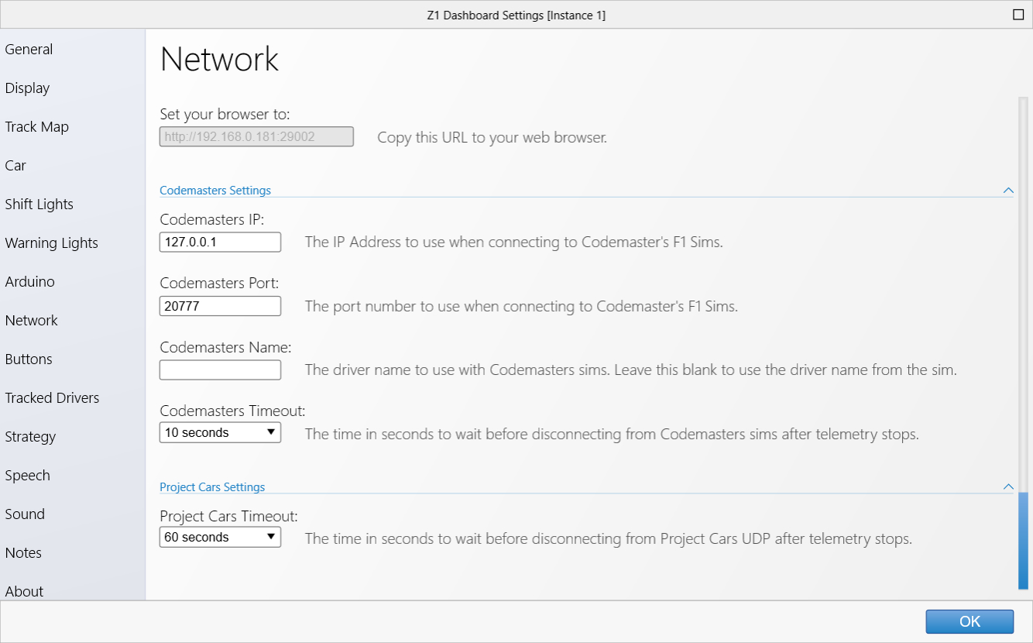This screenshot has width=1033, height=643.
Task: Open Speech settings
Action: tap(27, 476)
